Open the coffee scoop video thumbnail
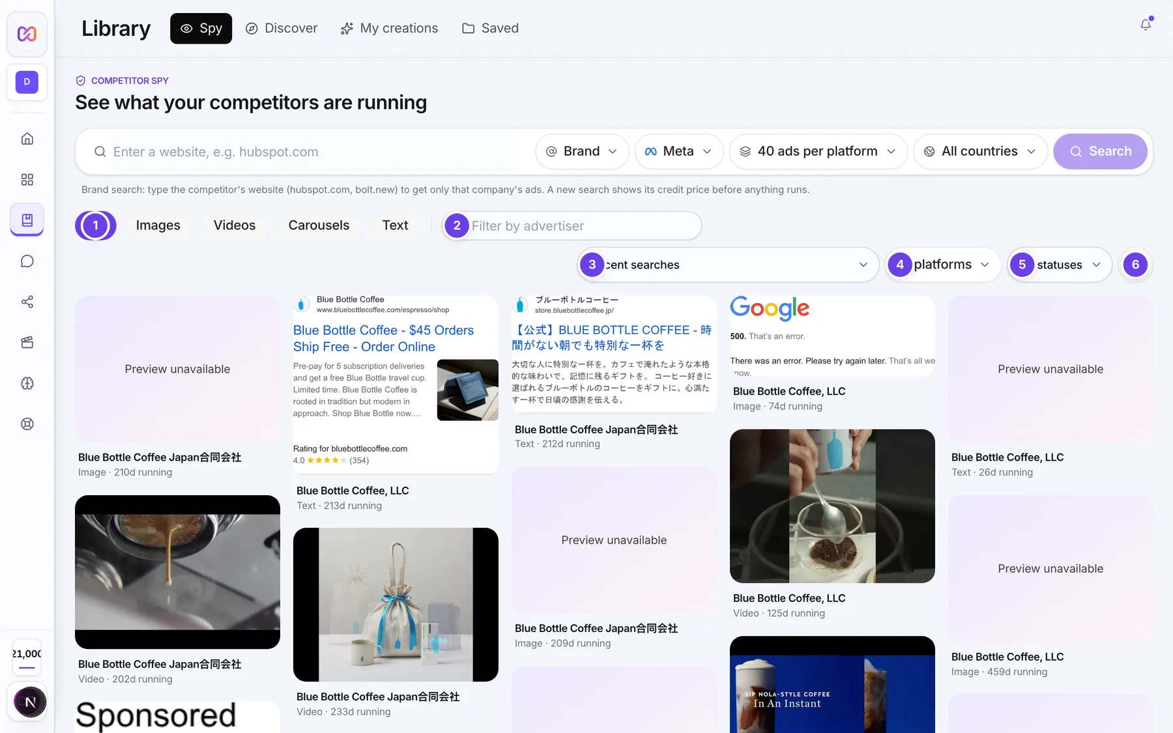The width and height of the screenshot is (1173, 733). click(832, 506)
